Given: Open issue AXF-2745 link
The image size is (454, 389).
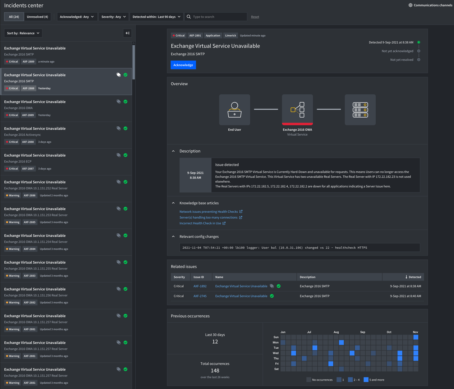Looking at the screenshot, I should [200, 296].
